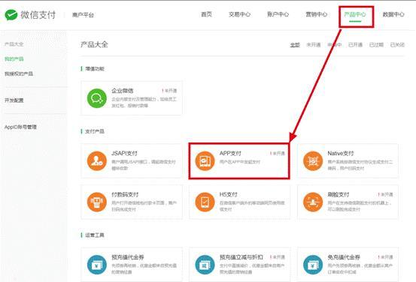The height and width of the screenshot is (282, 416).
Task: Click the WeChat Pay logo icon
Action: [x=11, y=15]
